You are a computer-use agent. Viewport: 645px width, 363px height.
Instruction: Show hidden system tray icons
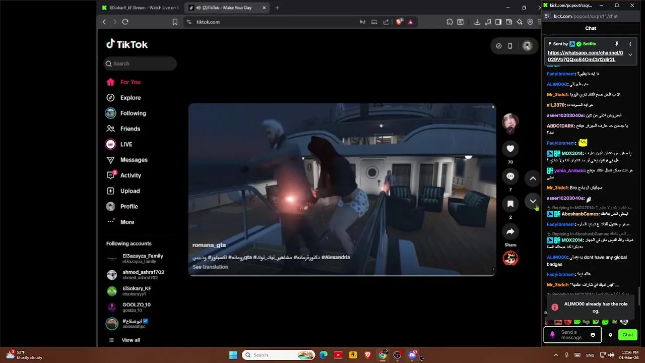[x=556, y=355]
